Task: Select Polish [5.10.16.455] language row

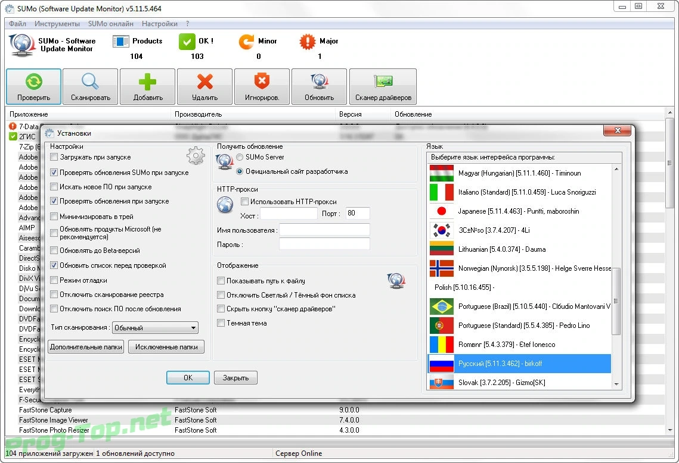Action: [x=519, y=287]
